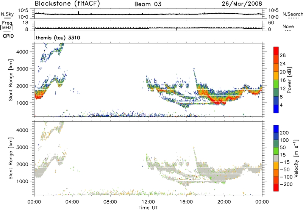Click the Power colorbar blue bottom segment

[x=276, y=109]
